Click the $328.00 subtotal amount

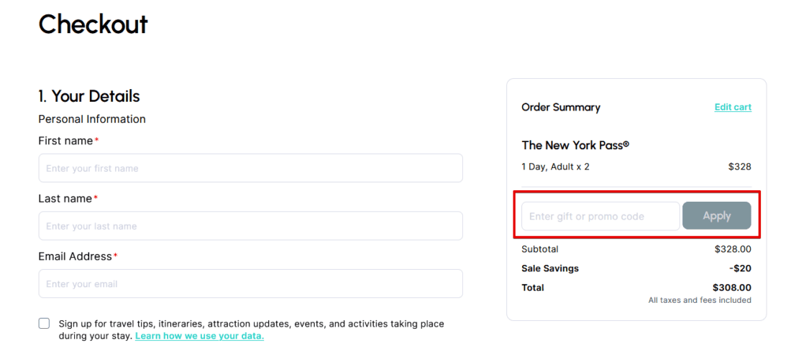733,250
